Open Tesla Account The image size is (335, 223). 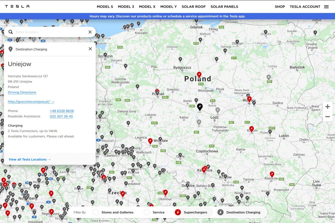coord(305,7)
